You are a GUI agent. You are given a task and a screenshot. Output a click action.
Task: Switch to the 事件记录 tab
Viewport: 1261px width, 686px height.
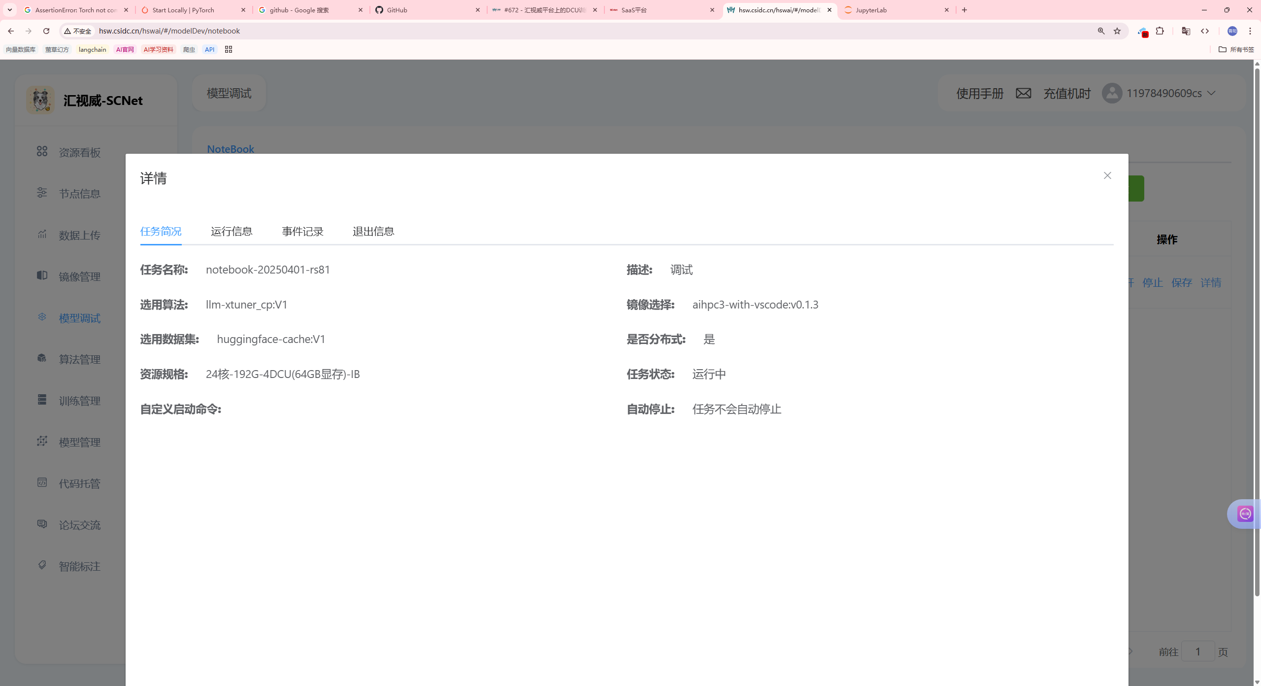click(302, 231)
